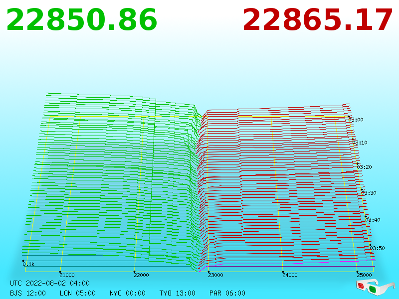This screenshot has width=399, height=299.
Task: Click the 03:40 time axis marker
Action: pos(373,220)
